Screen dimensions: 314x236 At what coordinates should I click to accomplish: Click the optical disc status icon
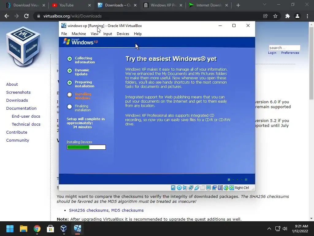coord(179,188)
